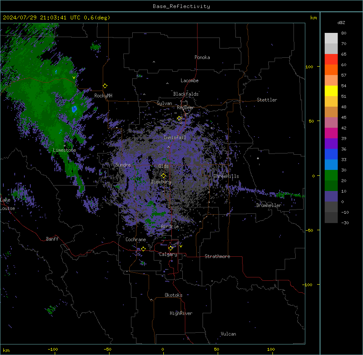Viewport: 363px width, 355px height.
Task: Click the RockyMH city label
Action: point(103,96)
